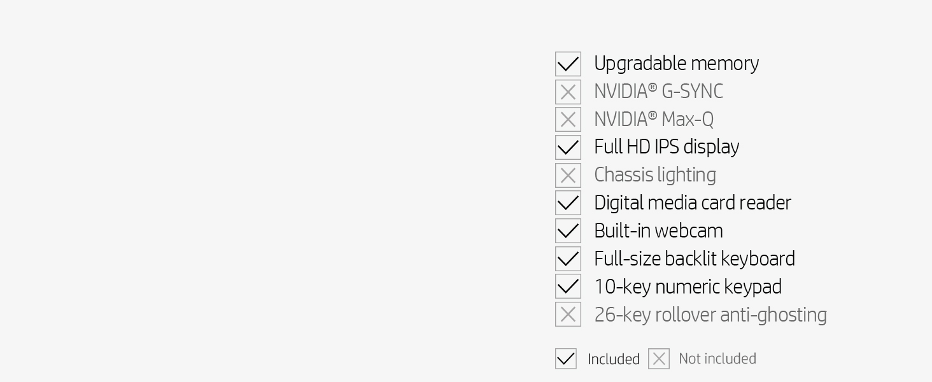Click the 26-key rollover anti-ghosting X box
This screenshot has width=932, height=382.
(x=568, y=315)
